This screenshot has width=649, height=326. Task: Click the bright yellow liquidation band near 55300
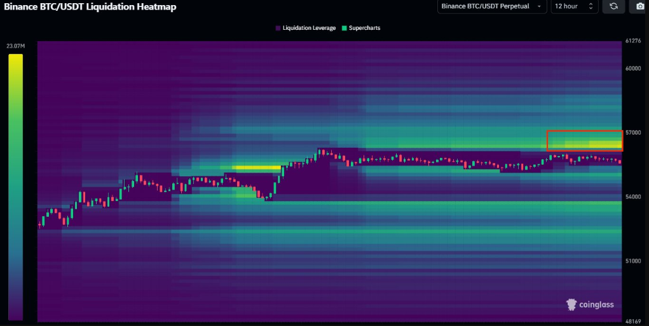pyautogui.click(x=257, y=167)
